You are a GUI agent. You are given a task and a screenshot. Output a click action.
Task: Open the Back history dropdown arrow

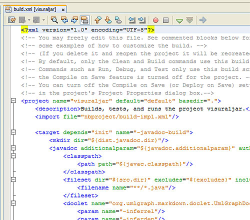(29, 20)
